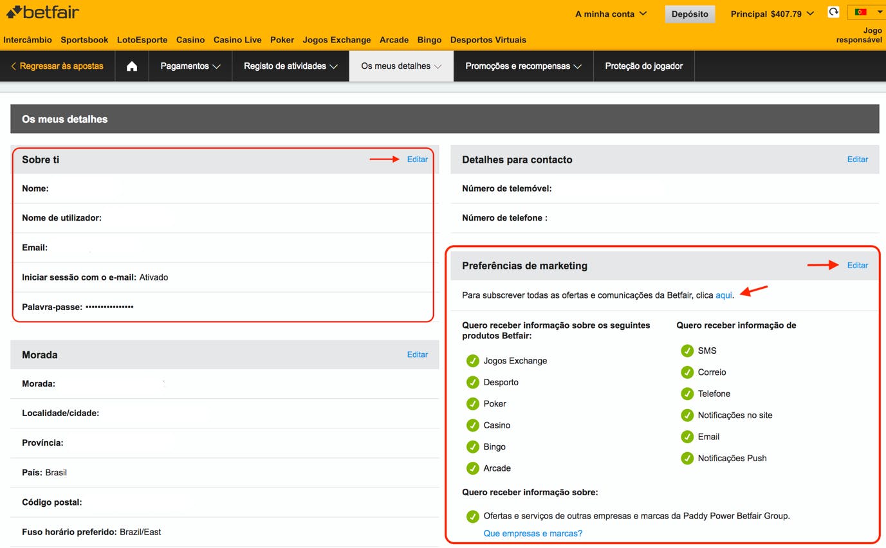Open the Sportsbook tab
This screenshot has width=886, height=548.
[84, 40]
